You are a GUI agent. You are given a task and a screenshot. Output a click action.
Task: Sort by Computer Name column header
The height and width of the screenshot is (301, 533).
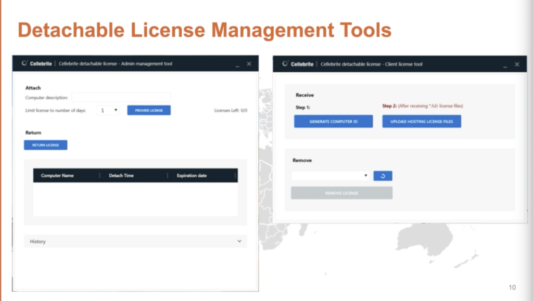(57, 175)
